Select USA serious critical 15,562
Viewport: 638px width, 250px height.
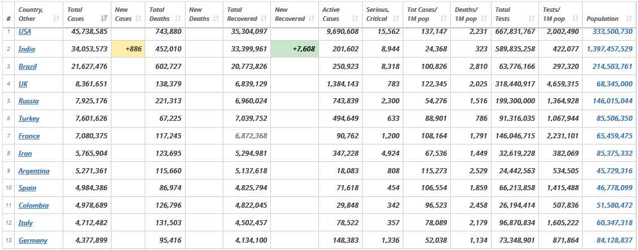coord(389,32)
